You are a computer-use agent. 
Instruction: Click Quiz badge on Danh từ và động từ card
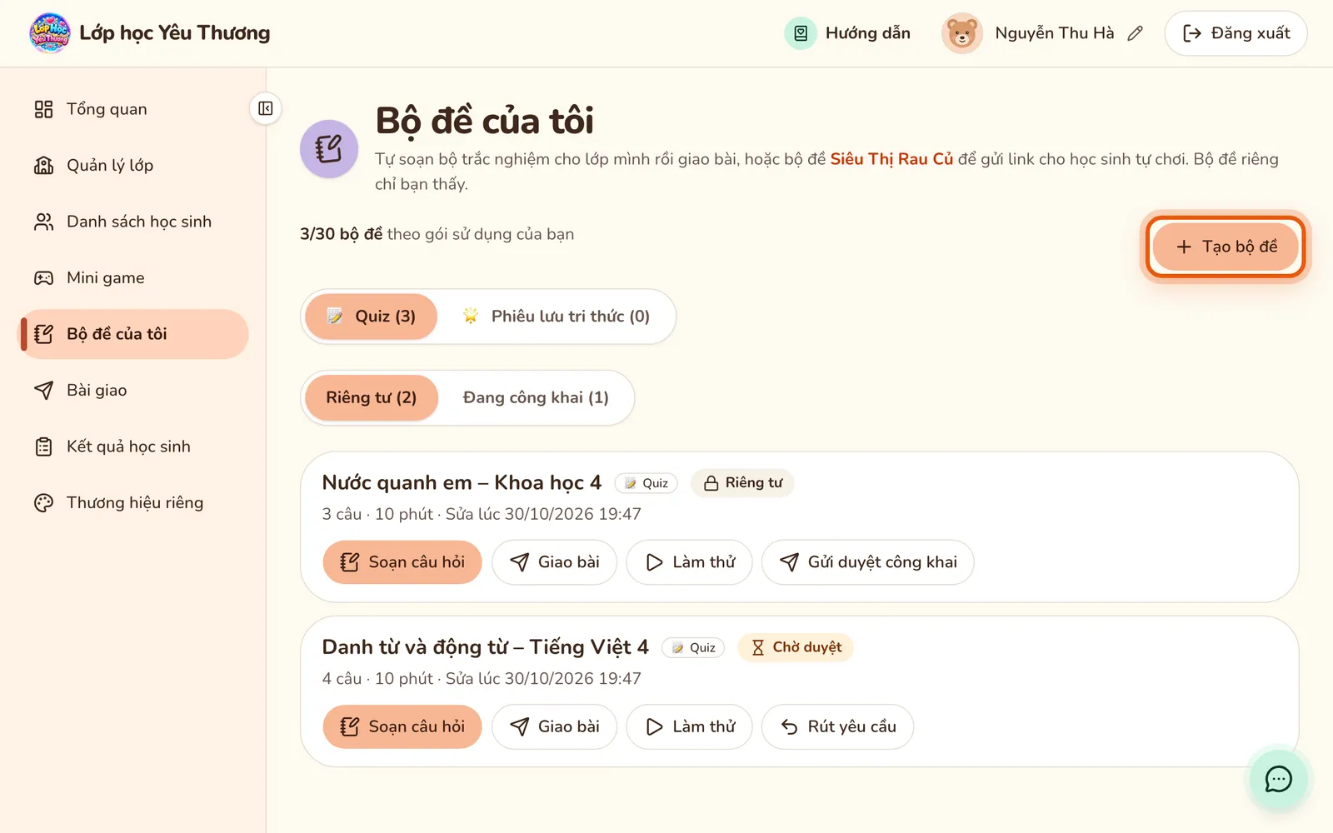point(693,648)
